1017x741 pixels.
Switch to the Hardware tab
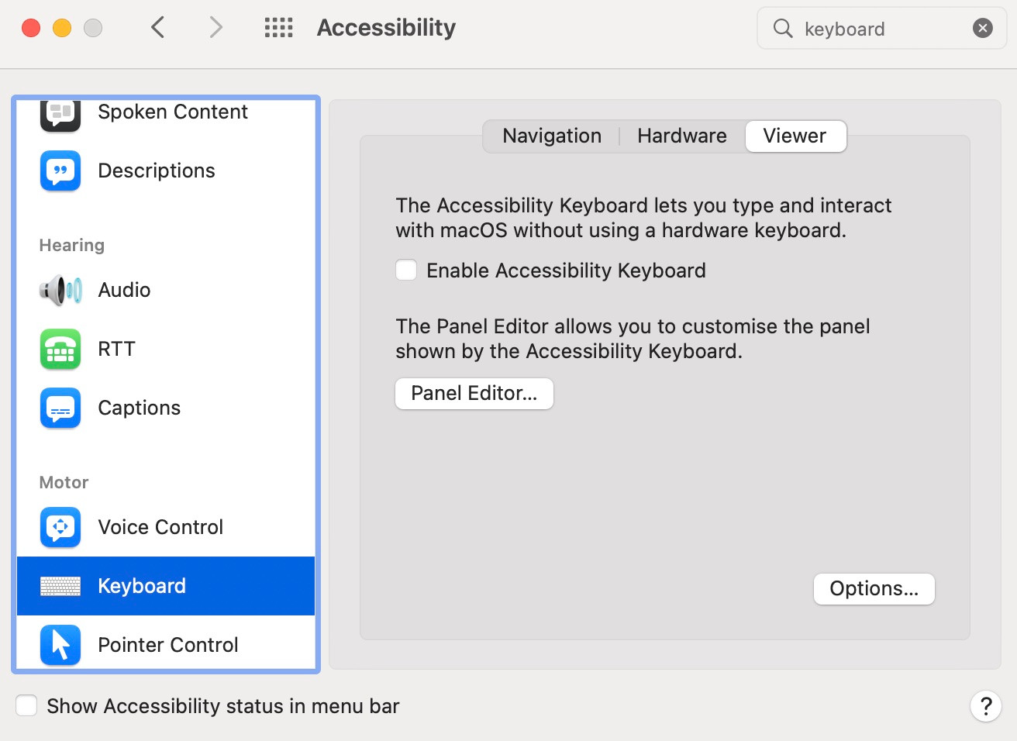[681, 136]
